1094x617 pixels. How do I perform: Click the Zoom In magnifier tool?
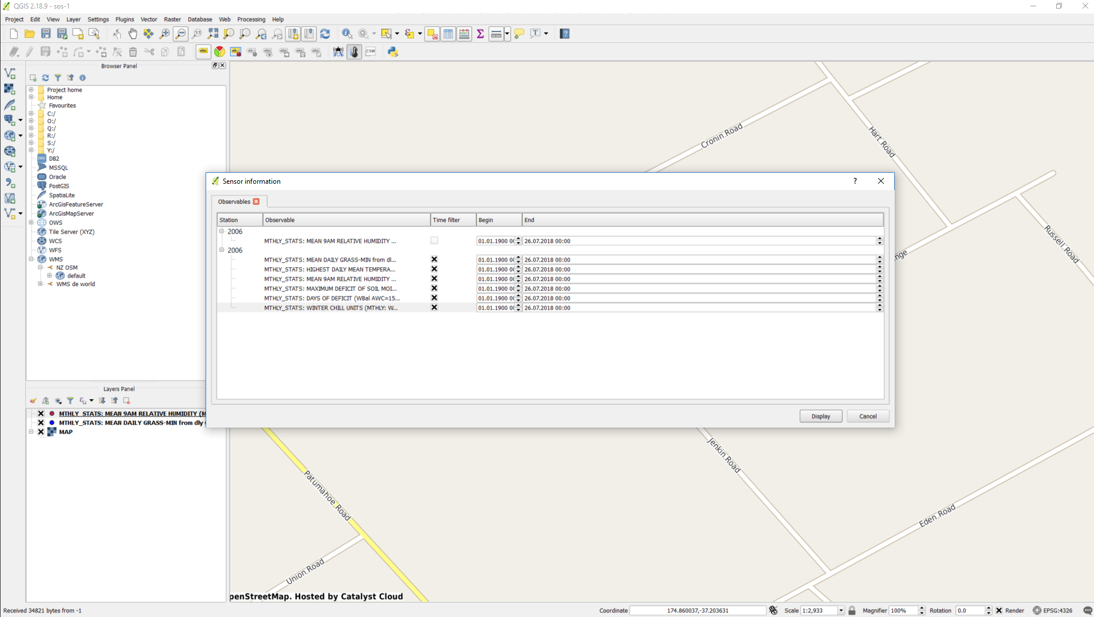coord(165,34)
